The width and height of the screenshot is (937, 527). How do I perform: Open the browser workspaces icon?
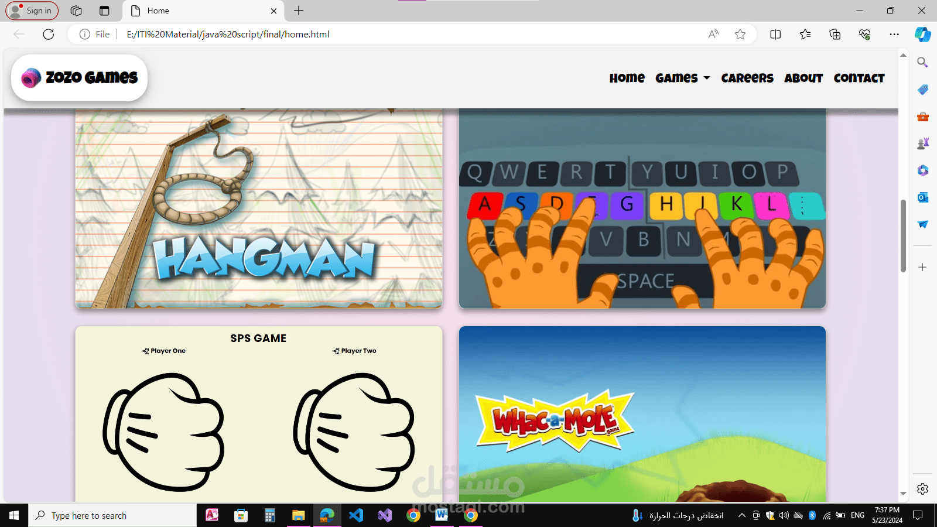click(x=76, y=11)
